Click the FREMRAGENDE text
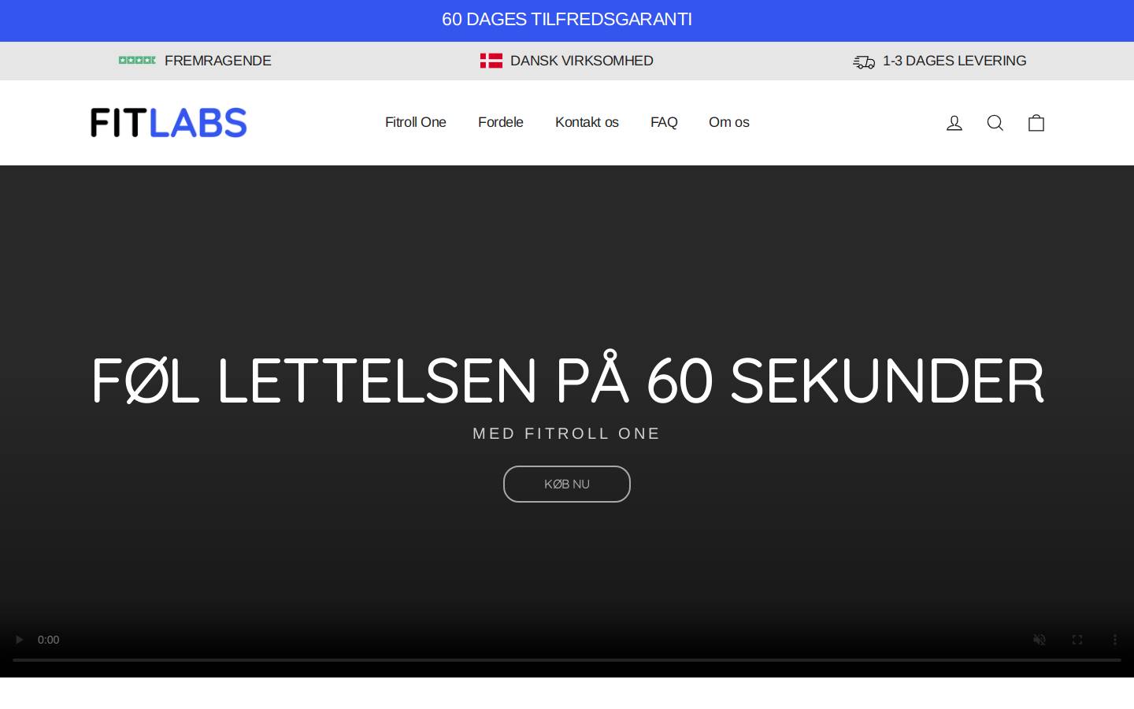Image resolution: width=1134 pixels, height=709 pixels. (218, 61)
